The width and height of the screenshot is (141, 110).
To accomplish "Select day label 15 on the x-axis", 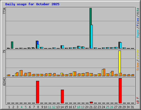I will click(66, 107).
